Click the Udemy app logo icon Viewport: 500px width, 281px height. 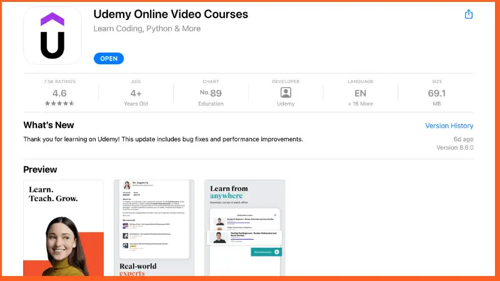pyautogui.click(x=52, y=36)
